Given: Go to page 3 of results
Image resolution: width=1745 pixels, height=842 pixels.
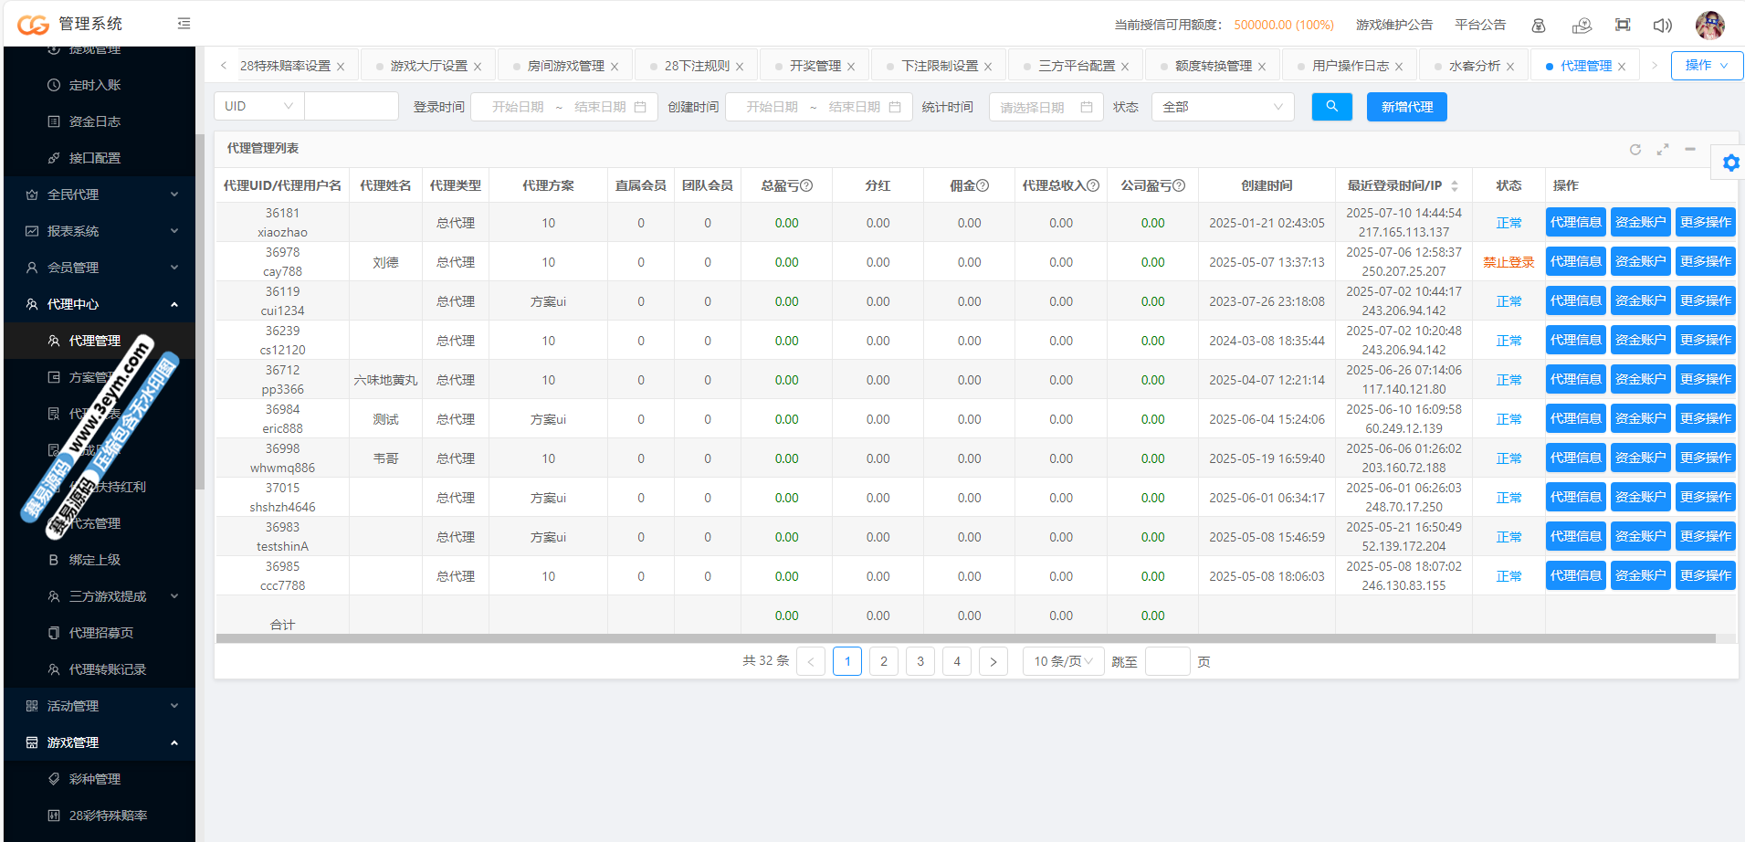Looking at the screenshot, I should (920, 661).
